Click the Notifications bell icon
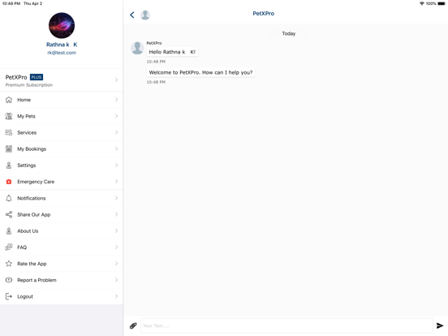 (9, 198)
